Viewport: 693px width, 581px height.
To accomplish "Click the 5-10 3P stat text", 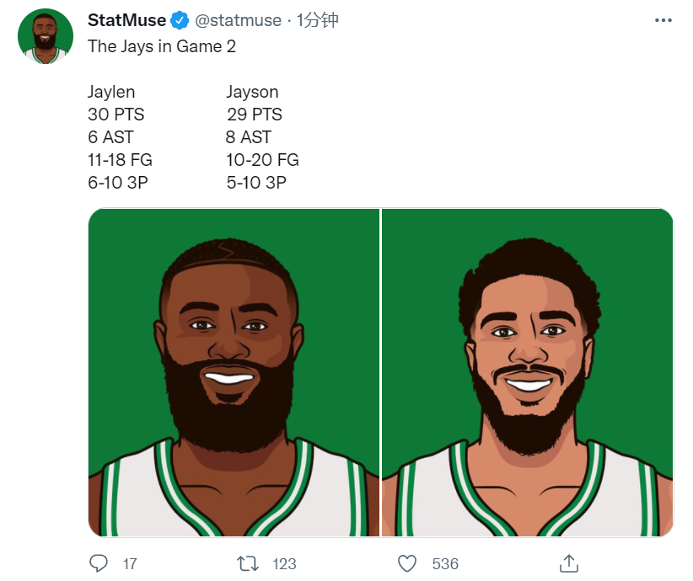I will click(256, 183).
